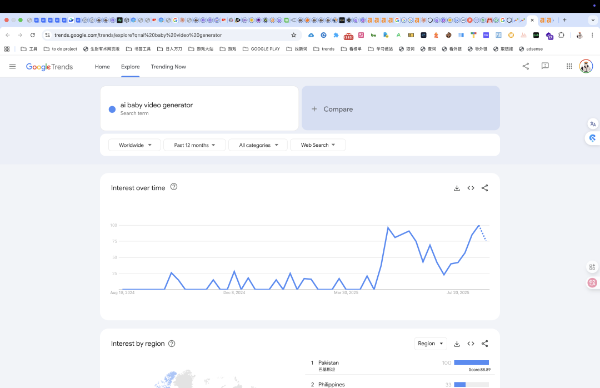Open help for Interest by region
Screen dimensions: 600x388
172,344
